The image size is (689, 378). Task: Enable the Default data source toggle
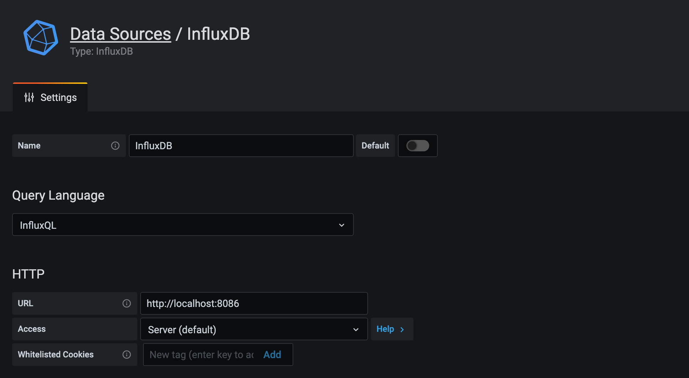click(x=417, y=146)
